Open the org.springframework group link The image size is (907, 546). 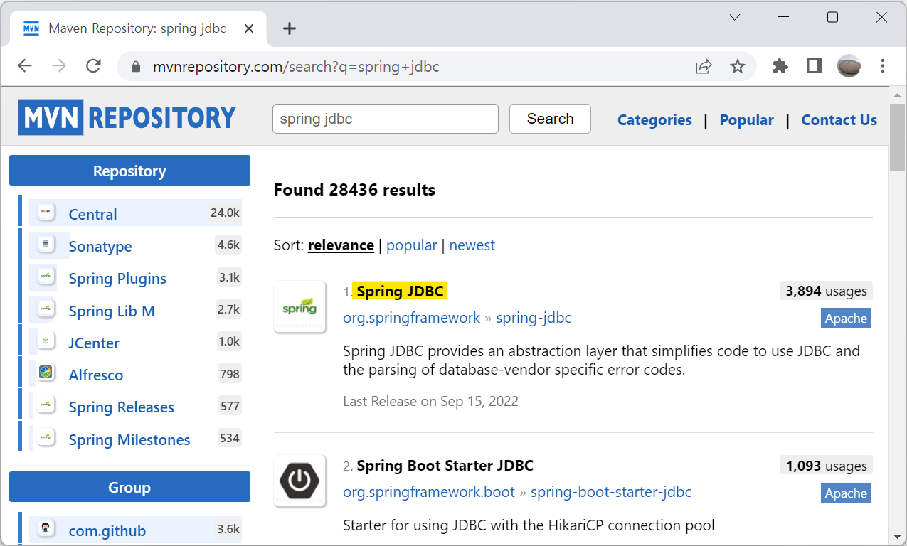click(x=411, y=318)
